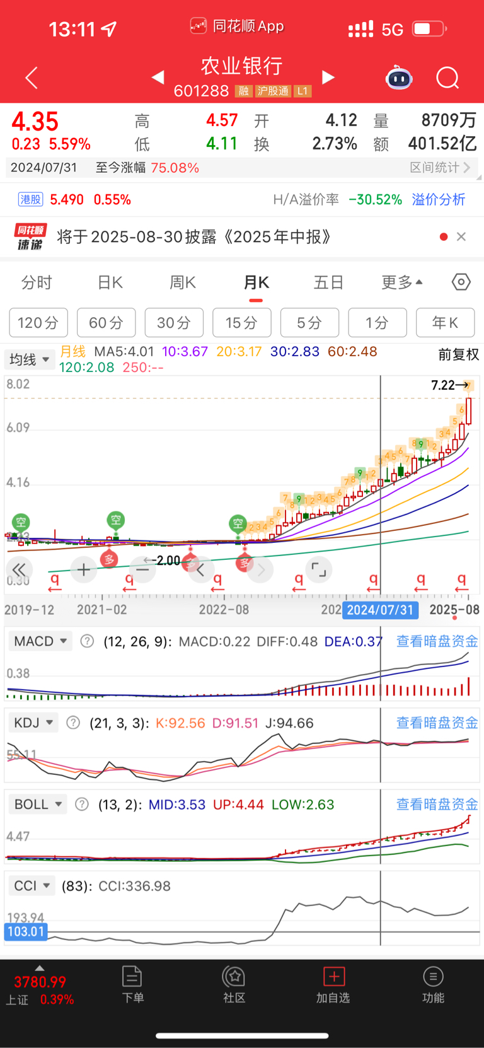Tap the current price 4.35
The height and width of the screenshot is (1048, 484).
[35, 121]
